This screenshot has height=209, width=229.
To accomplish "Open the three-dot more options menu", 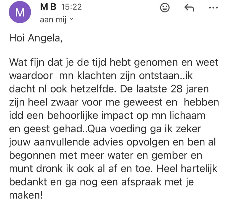I will point(213,8).
